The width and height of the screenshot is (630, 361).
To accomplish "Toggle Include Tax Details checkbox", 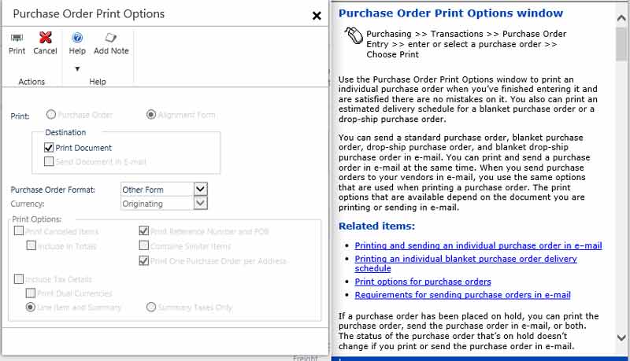I will [x=19, y=278].
